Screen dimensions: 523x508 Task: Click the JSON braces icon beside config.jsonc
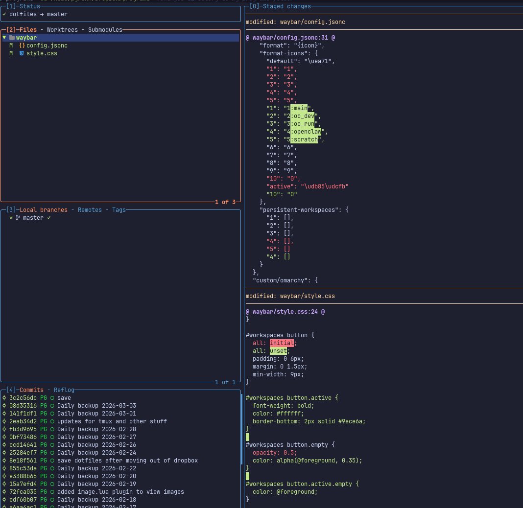[22, 46]
